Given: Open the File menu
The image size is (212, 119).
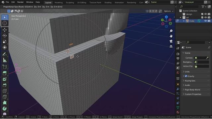Looking at the screenshot, I should click(x=7, y=2).
